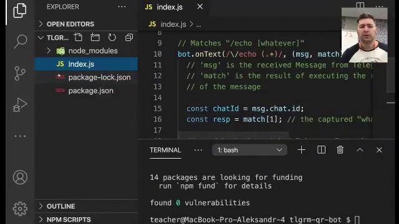Open editor more actions ellipsis

click(x=379, y=6)
